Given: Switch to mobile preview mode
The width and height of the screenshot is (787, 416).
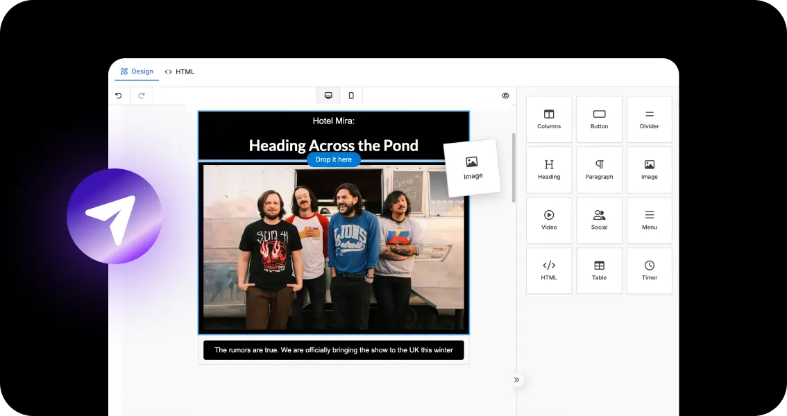Looking at the screenshot, I should tap(351, 96).
